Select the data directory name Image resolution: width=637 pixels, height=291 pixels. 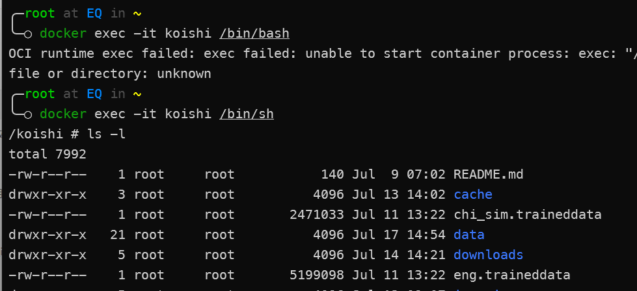[469, 234]
